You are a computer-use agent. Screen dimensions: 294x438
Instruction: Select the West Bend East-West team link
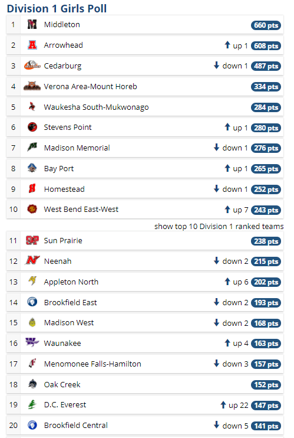click(81, 210)
